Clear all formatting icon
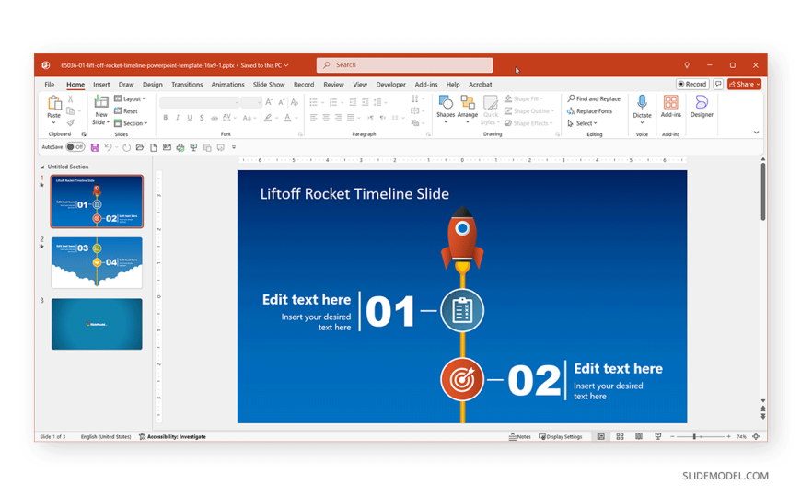Screen dimensions: 801x496 click(295, 103)
